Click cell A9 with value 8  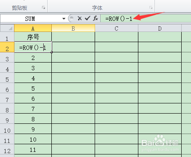click(33, 119)
